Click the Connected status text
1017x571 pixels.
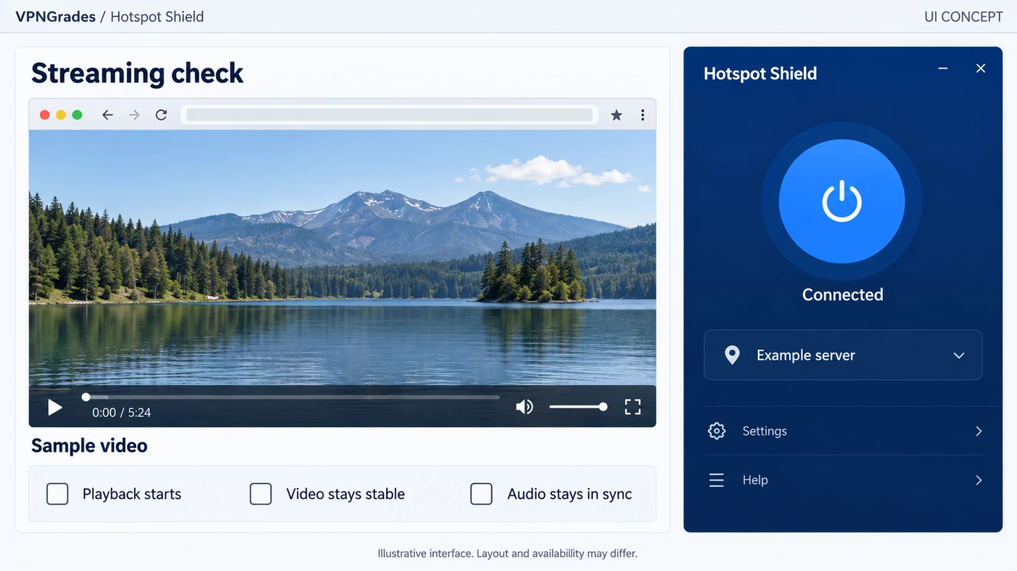tap(842, 294)
